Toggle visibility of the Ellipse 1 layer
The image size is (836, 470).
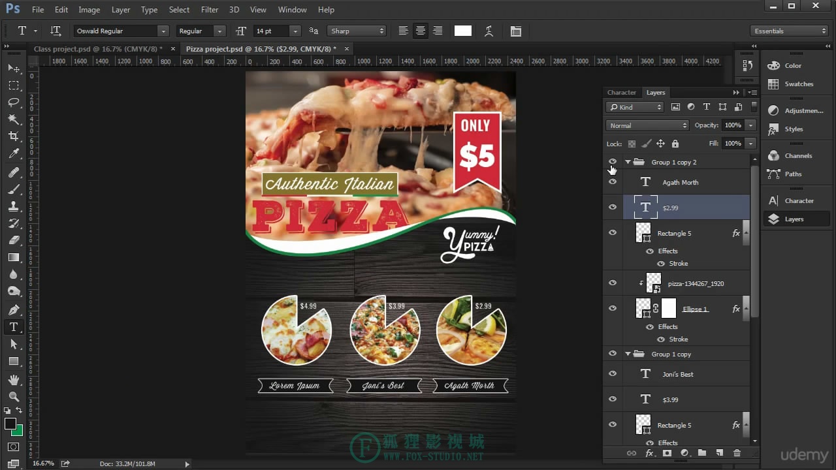coord(613,309)
